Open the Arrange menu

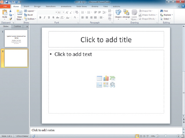click(126, 14)
